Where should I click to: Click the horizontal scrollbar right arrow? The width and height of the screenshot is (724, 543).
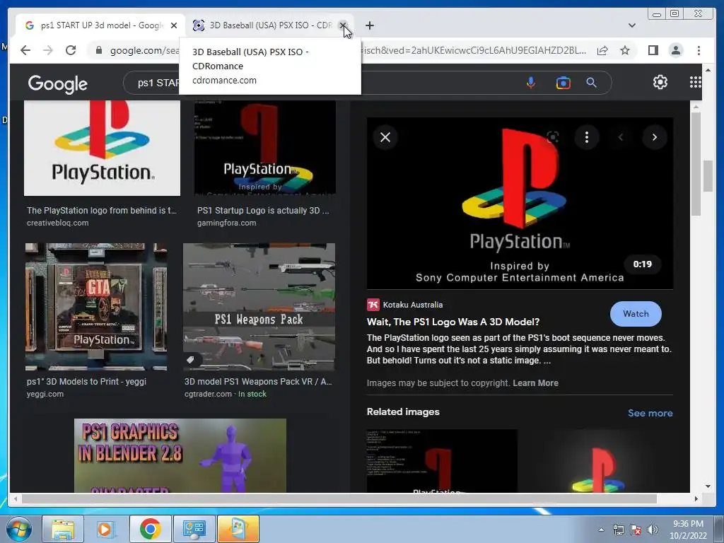[696, 498]
